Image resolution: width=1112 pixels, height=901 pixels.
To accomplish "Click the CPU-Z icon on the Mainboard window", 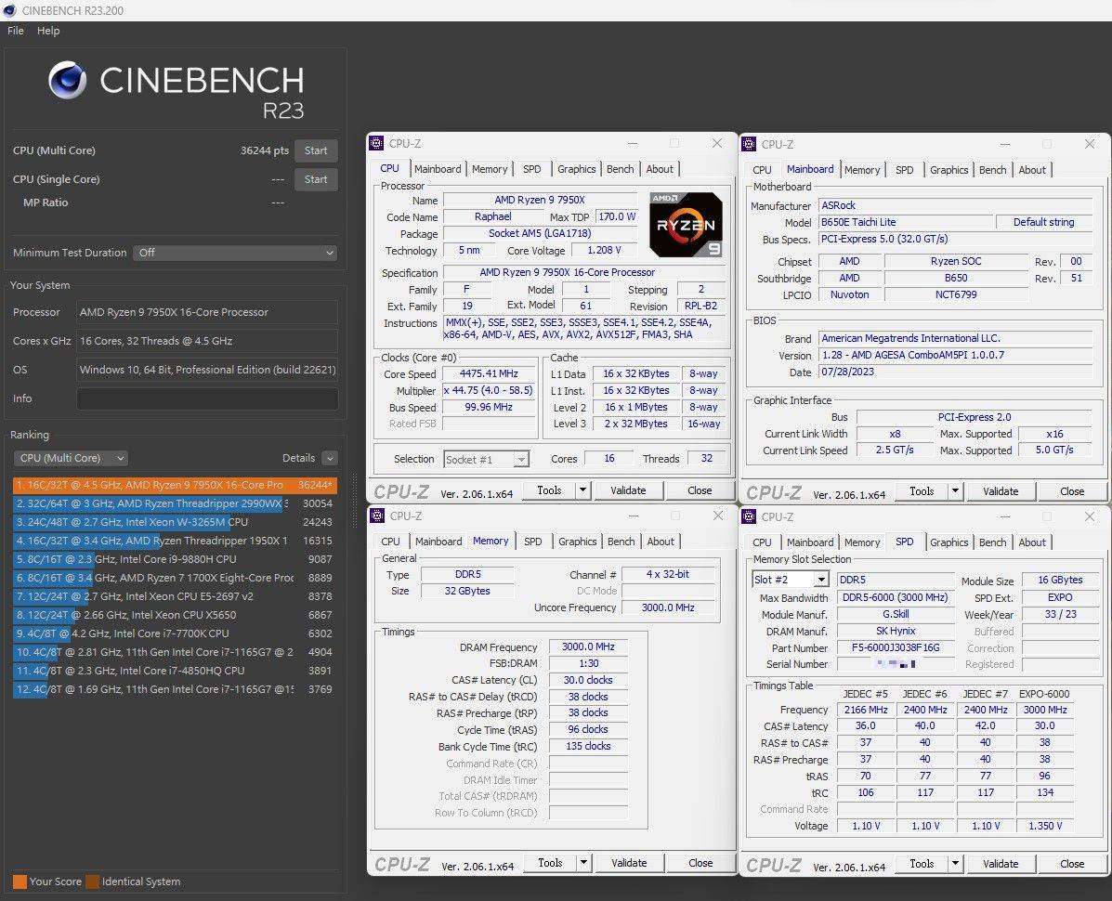I will click(749, 145).
